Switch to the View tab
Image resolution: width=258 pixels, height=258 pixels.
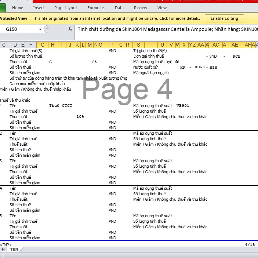point(162,8)
